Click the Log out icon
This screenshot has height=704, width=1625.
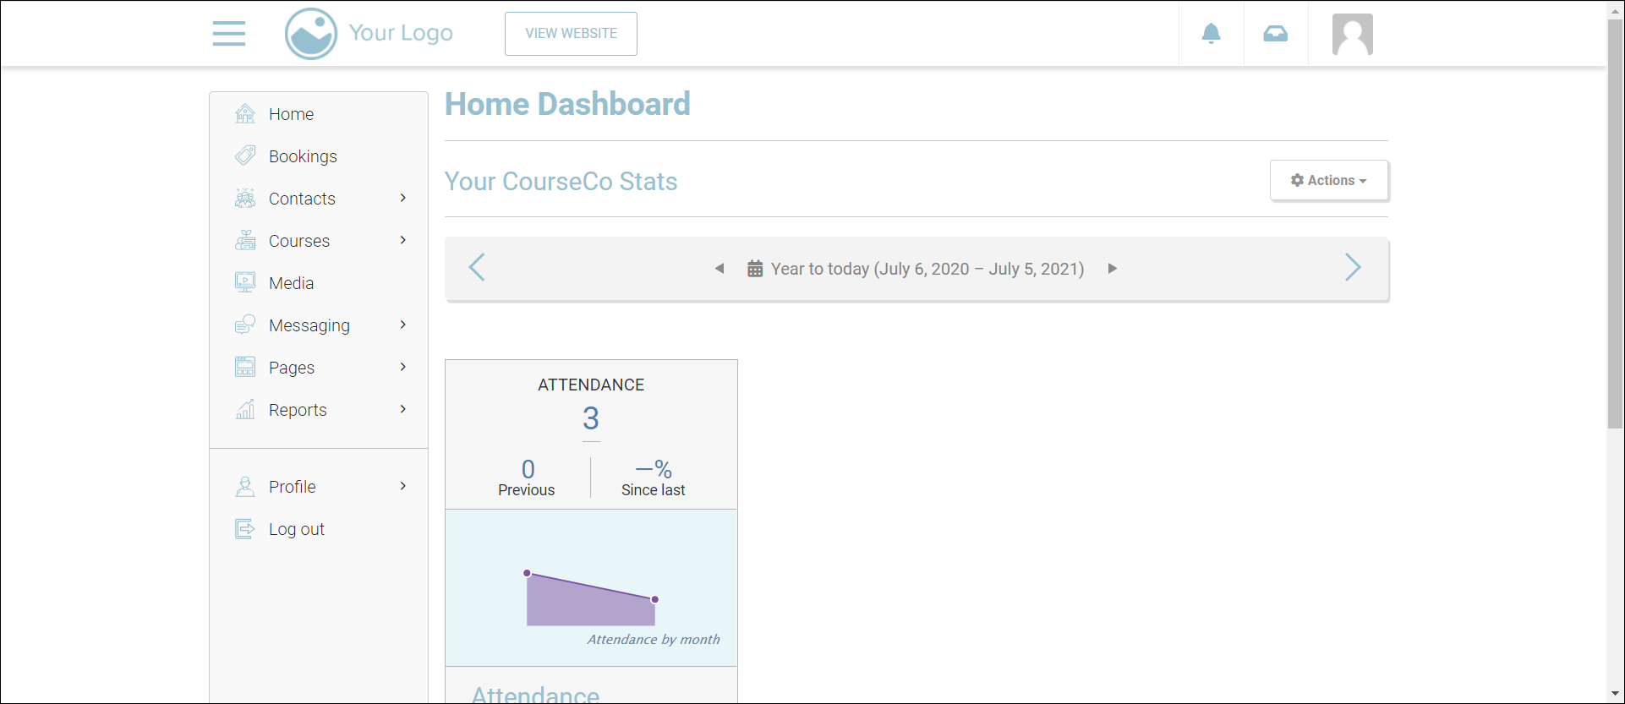pyautogui.click(x=245, y=529)
